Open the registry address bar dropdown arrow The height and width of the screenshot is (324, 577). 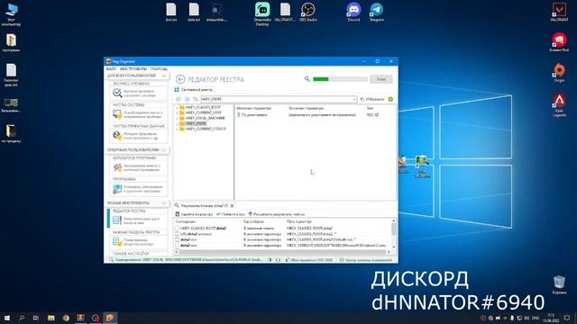point(354,99)
